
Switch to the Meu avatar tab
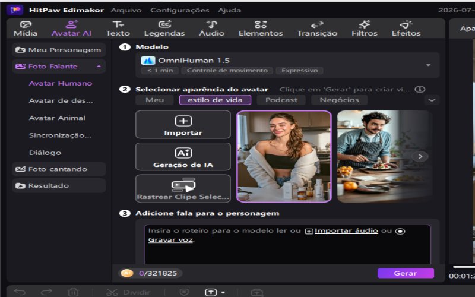tap(154, 100)
